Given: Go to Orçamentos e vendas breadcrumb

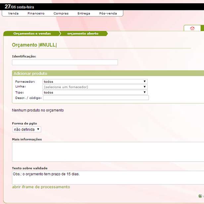Looking at the screenshot, I should (32, 33).
